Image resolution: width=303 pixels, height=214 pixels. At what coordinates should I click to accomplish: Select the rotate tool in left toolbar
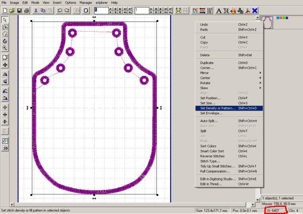(5, 41)
